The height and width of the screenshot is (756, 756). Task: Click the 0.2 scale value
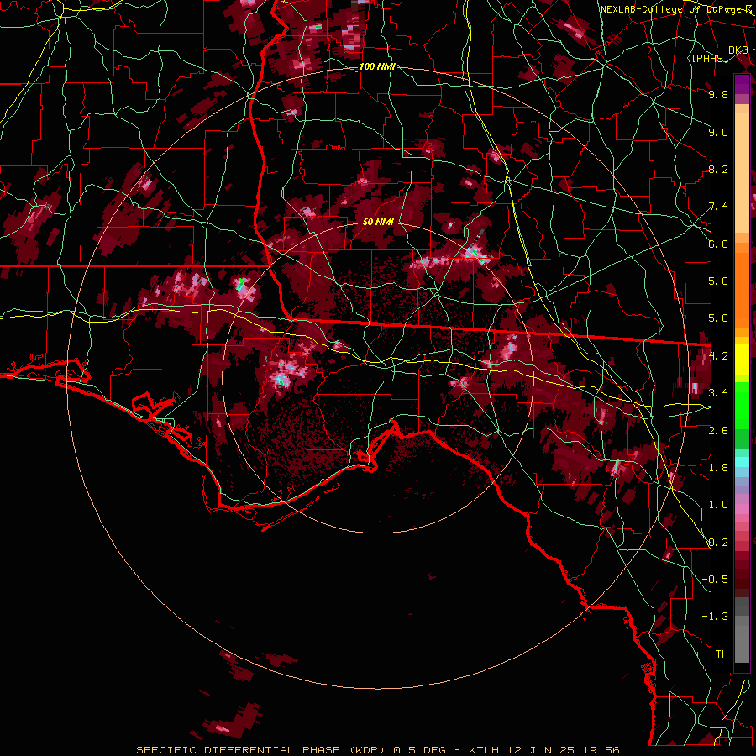(718, 543)
